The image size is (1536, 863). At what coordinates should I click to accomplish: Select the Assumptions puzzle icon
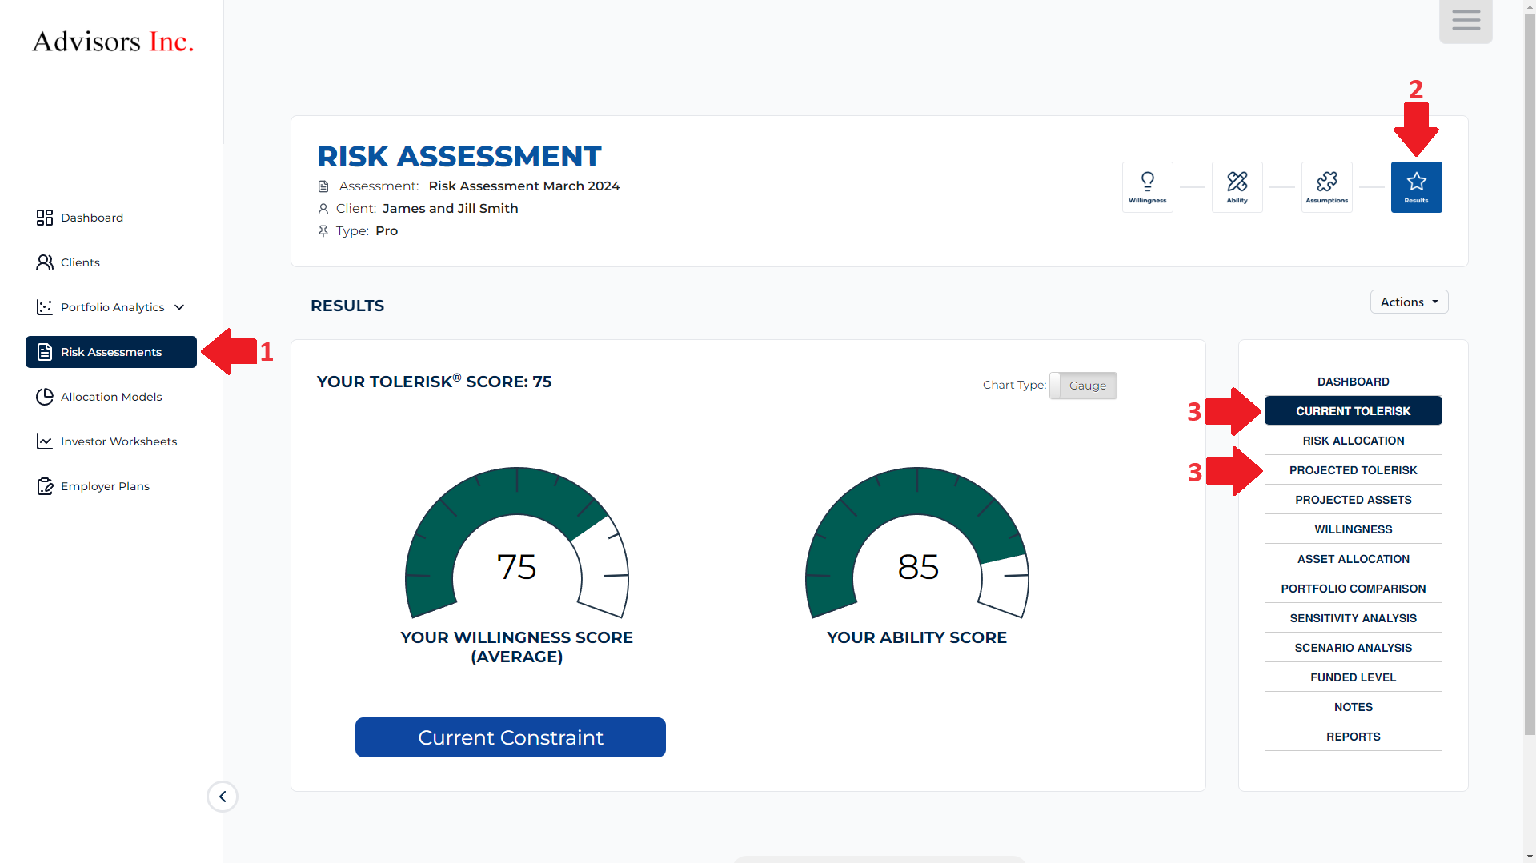pyautogui.click(x=1326, y=187)
